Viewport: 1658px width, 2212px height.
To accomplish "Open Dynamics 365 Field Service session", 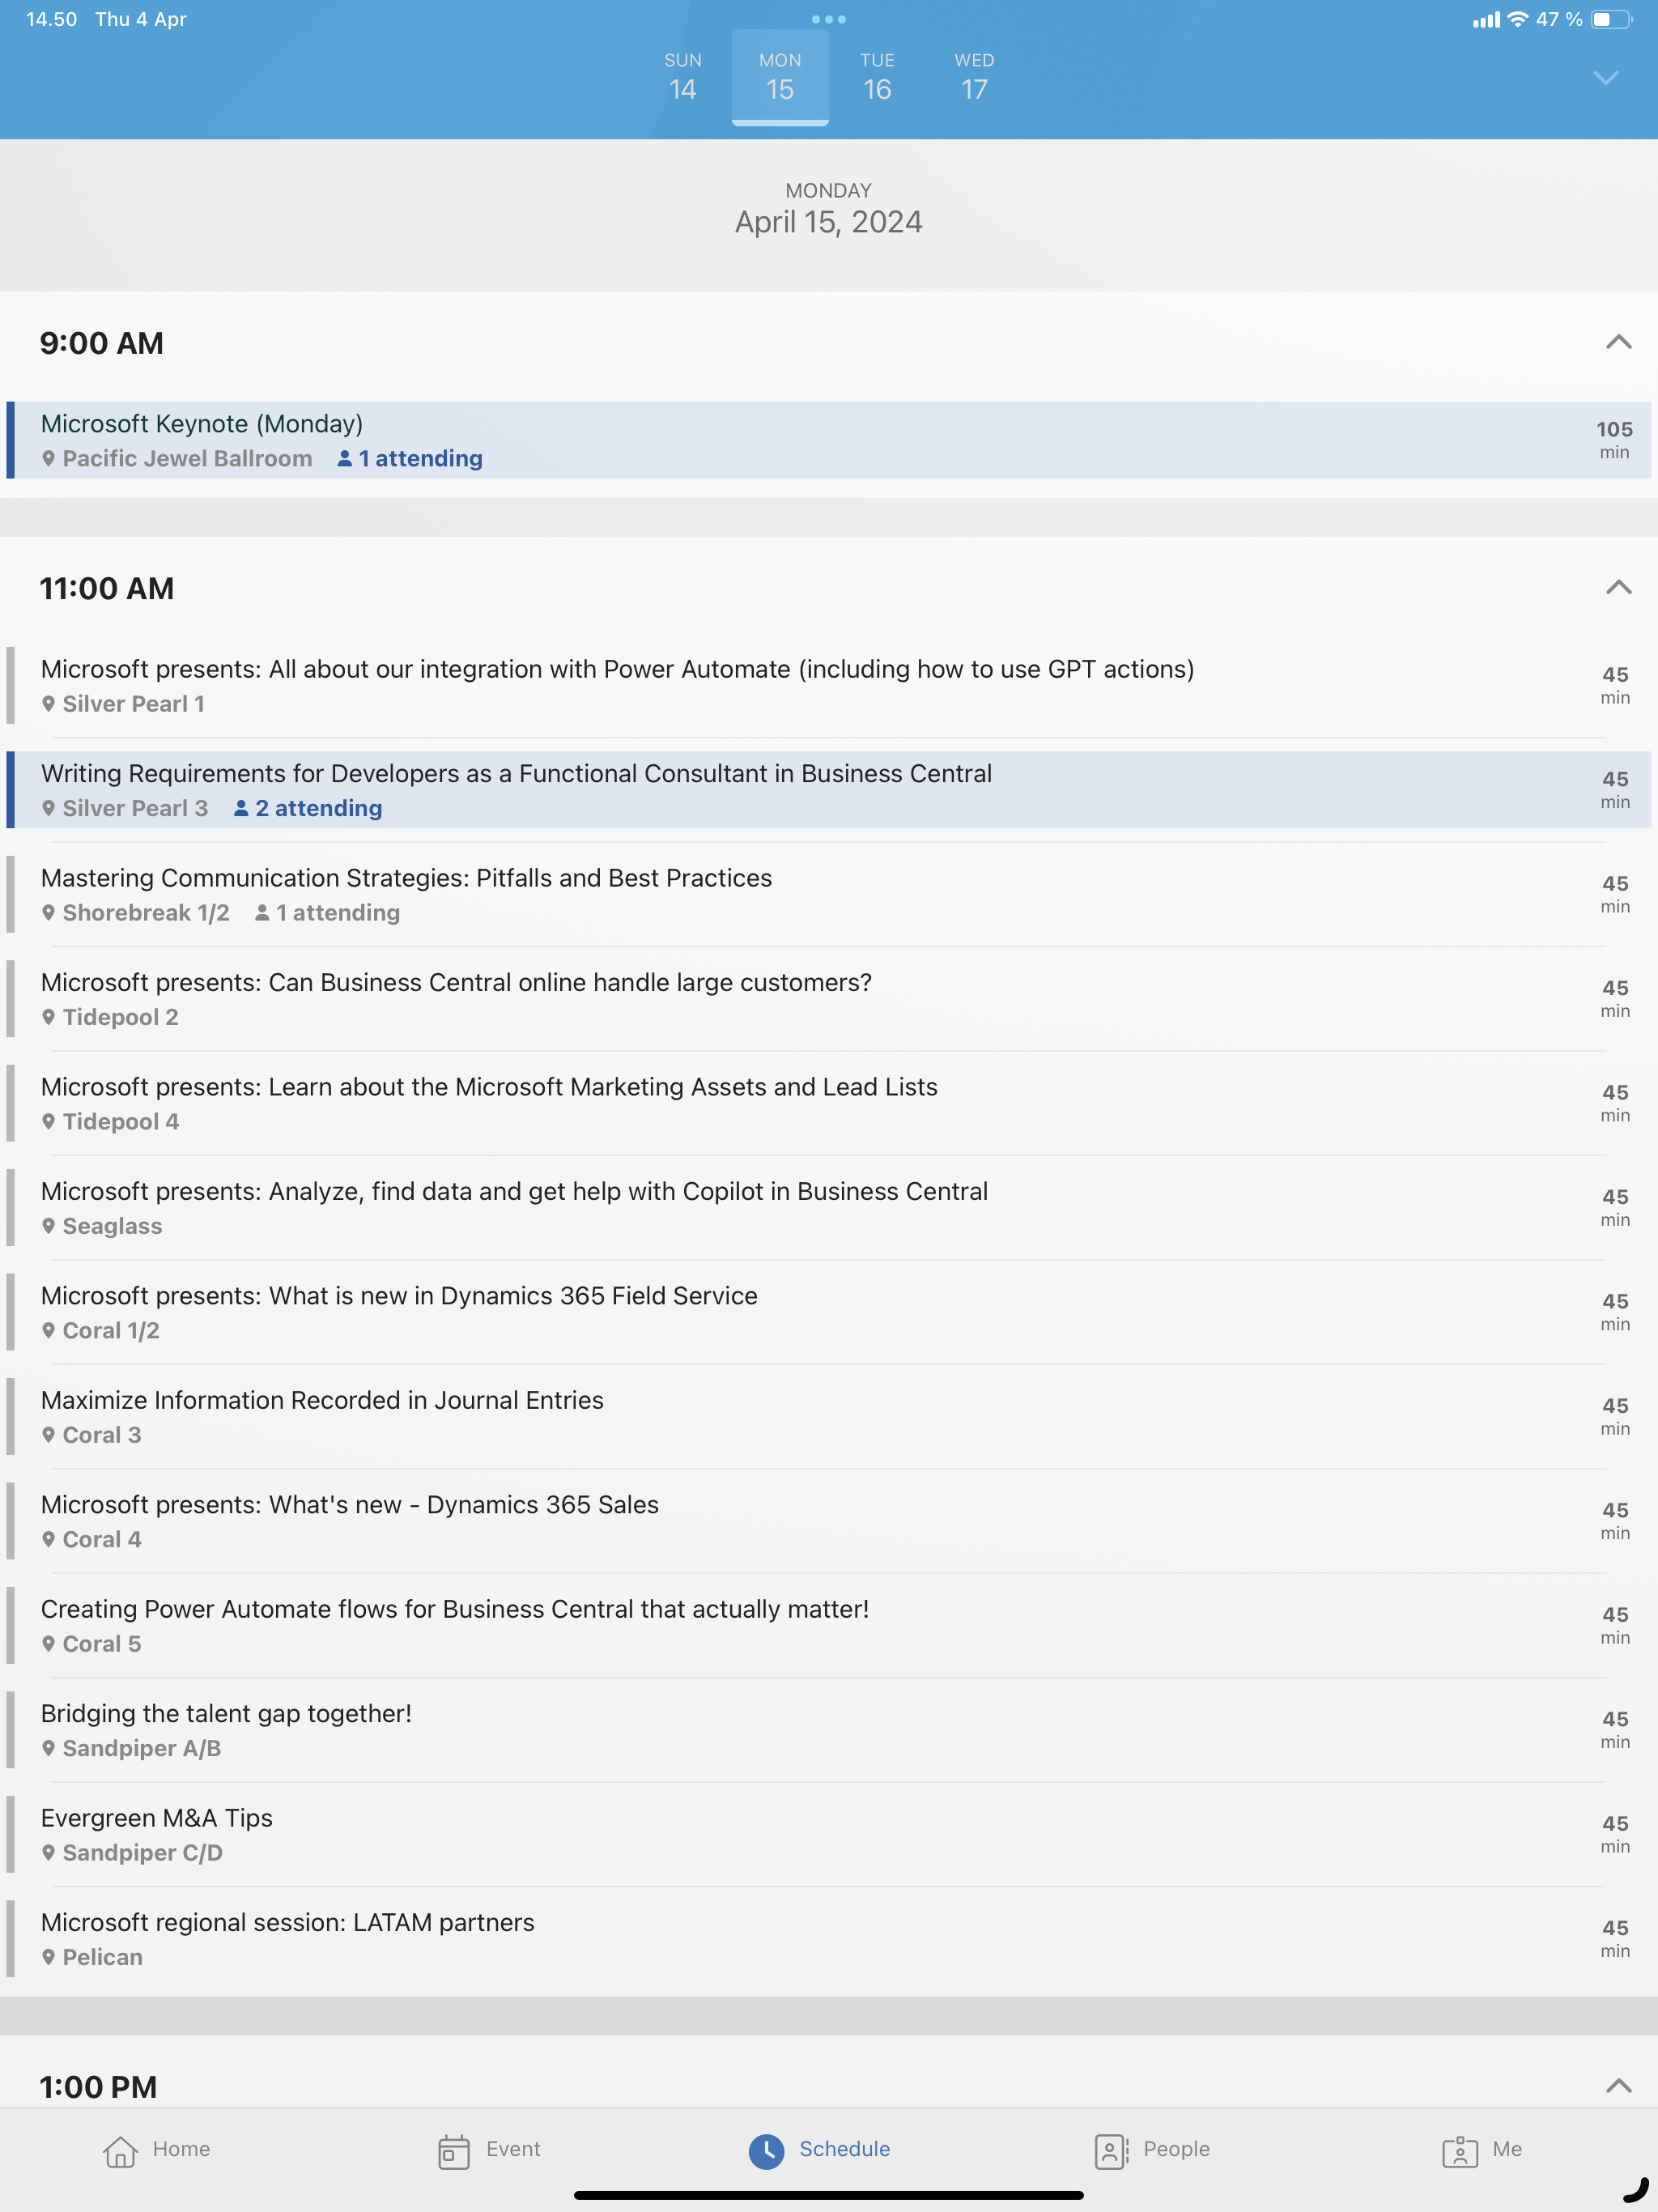I will coord(828,1312).
